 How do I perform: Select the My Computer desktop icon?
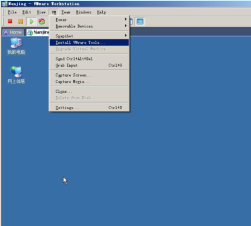[x=16, y=46]
